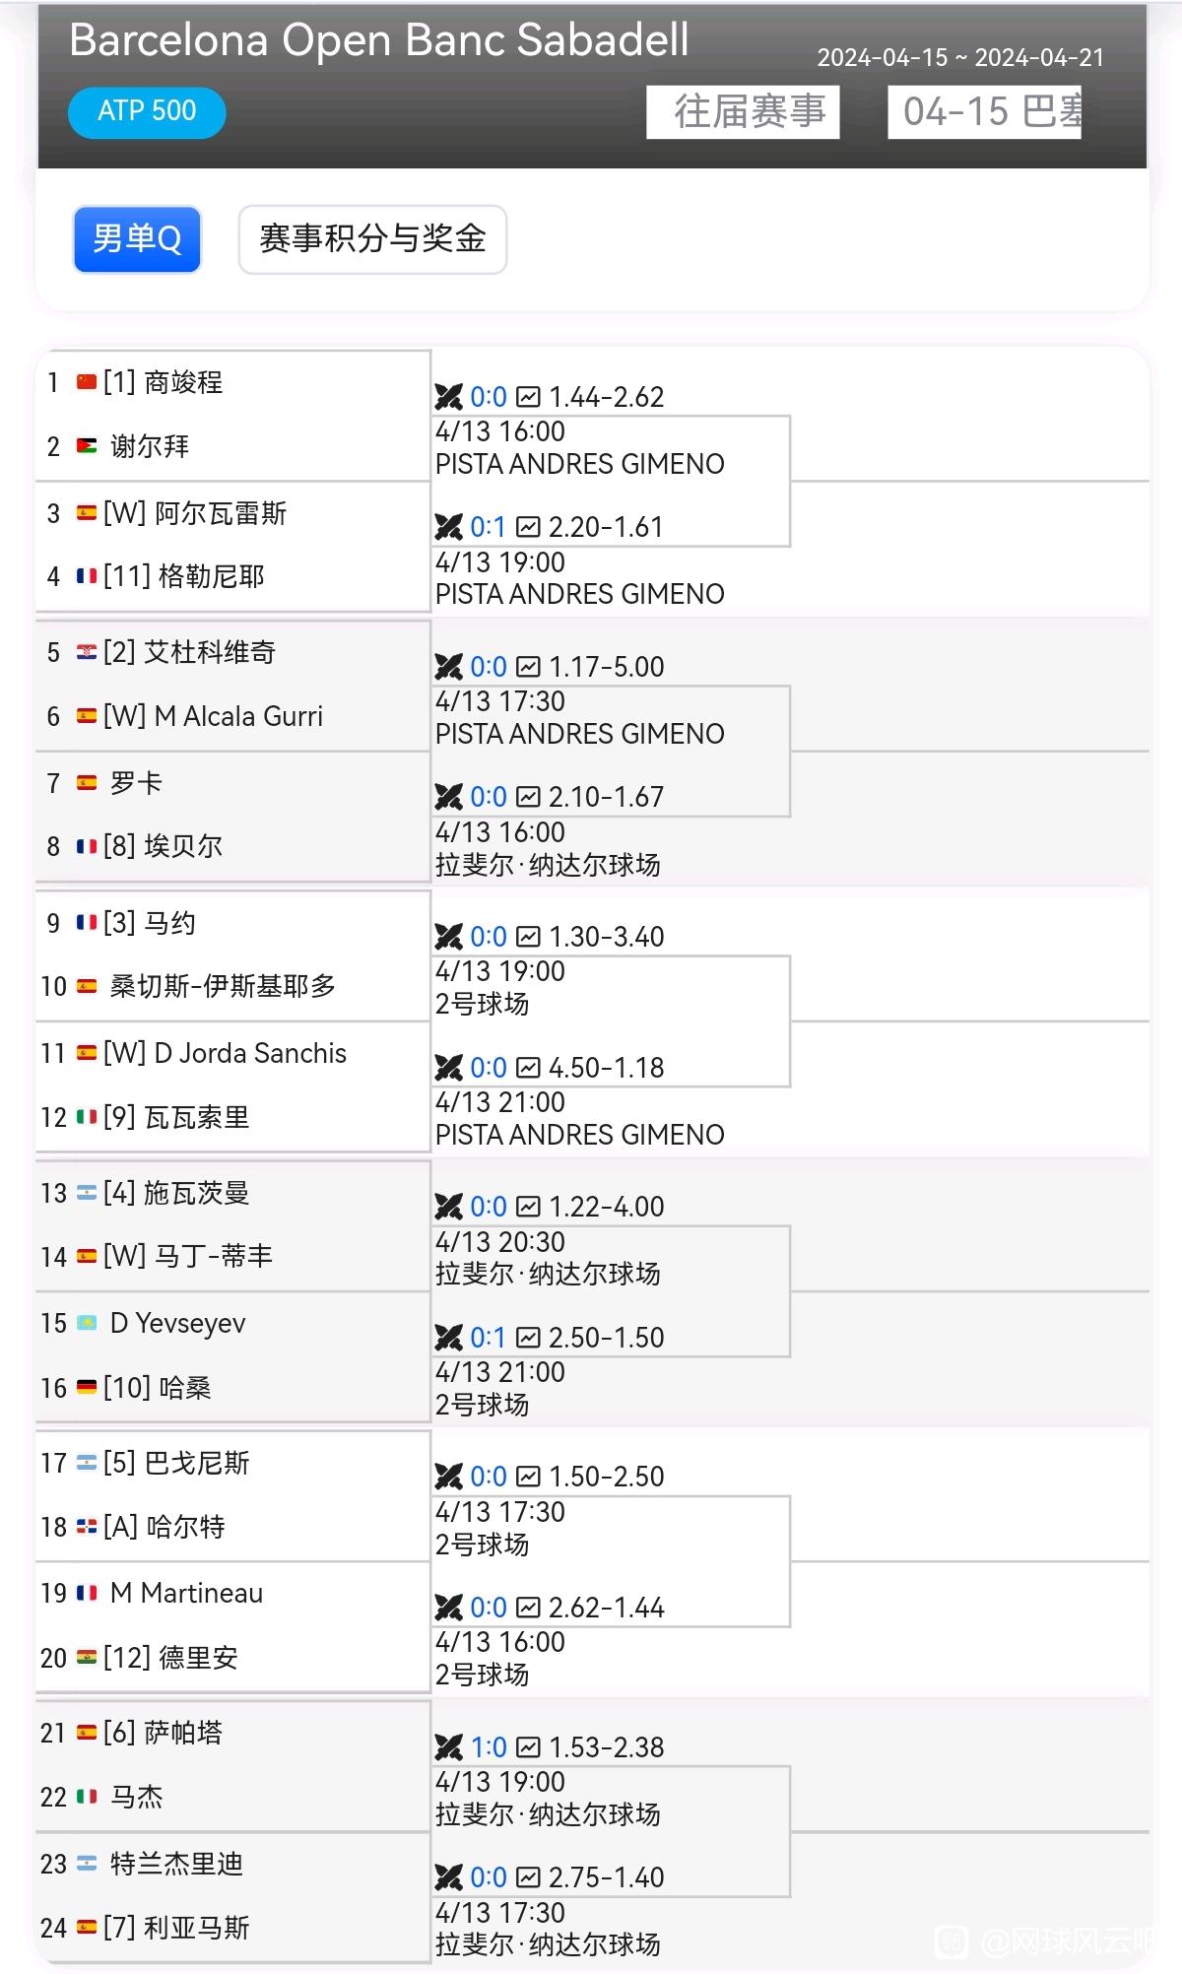Open chart icon beside 1.22-4.00 odds
The height and width of the screenshot is (1974, 1182).
529,1207
